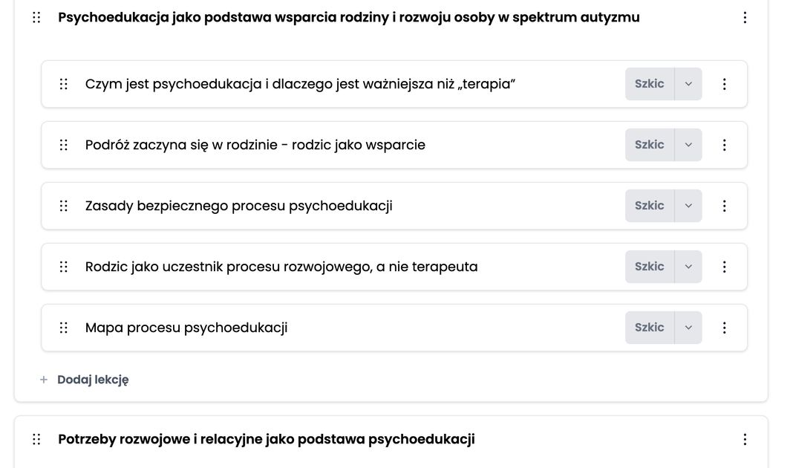Open kebab menu for 'Podróż zaczyna się' lesson

(724, 145)
